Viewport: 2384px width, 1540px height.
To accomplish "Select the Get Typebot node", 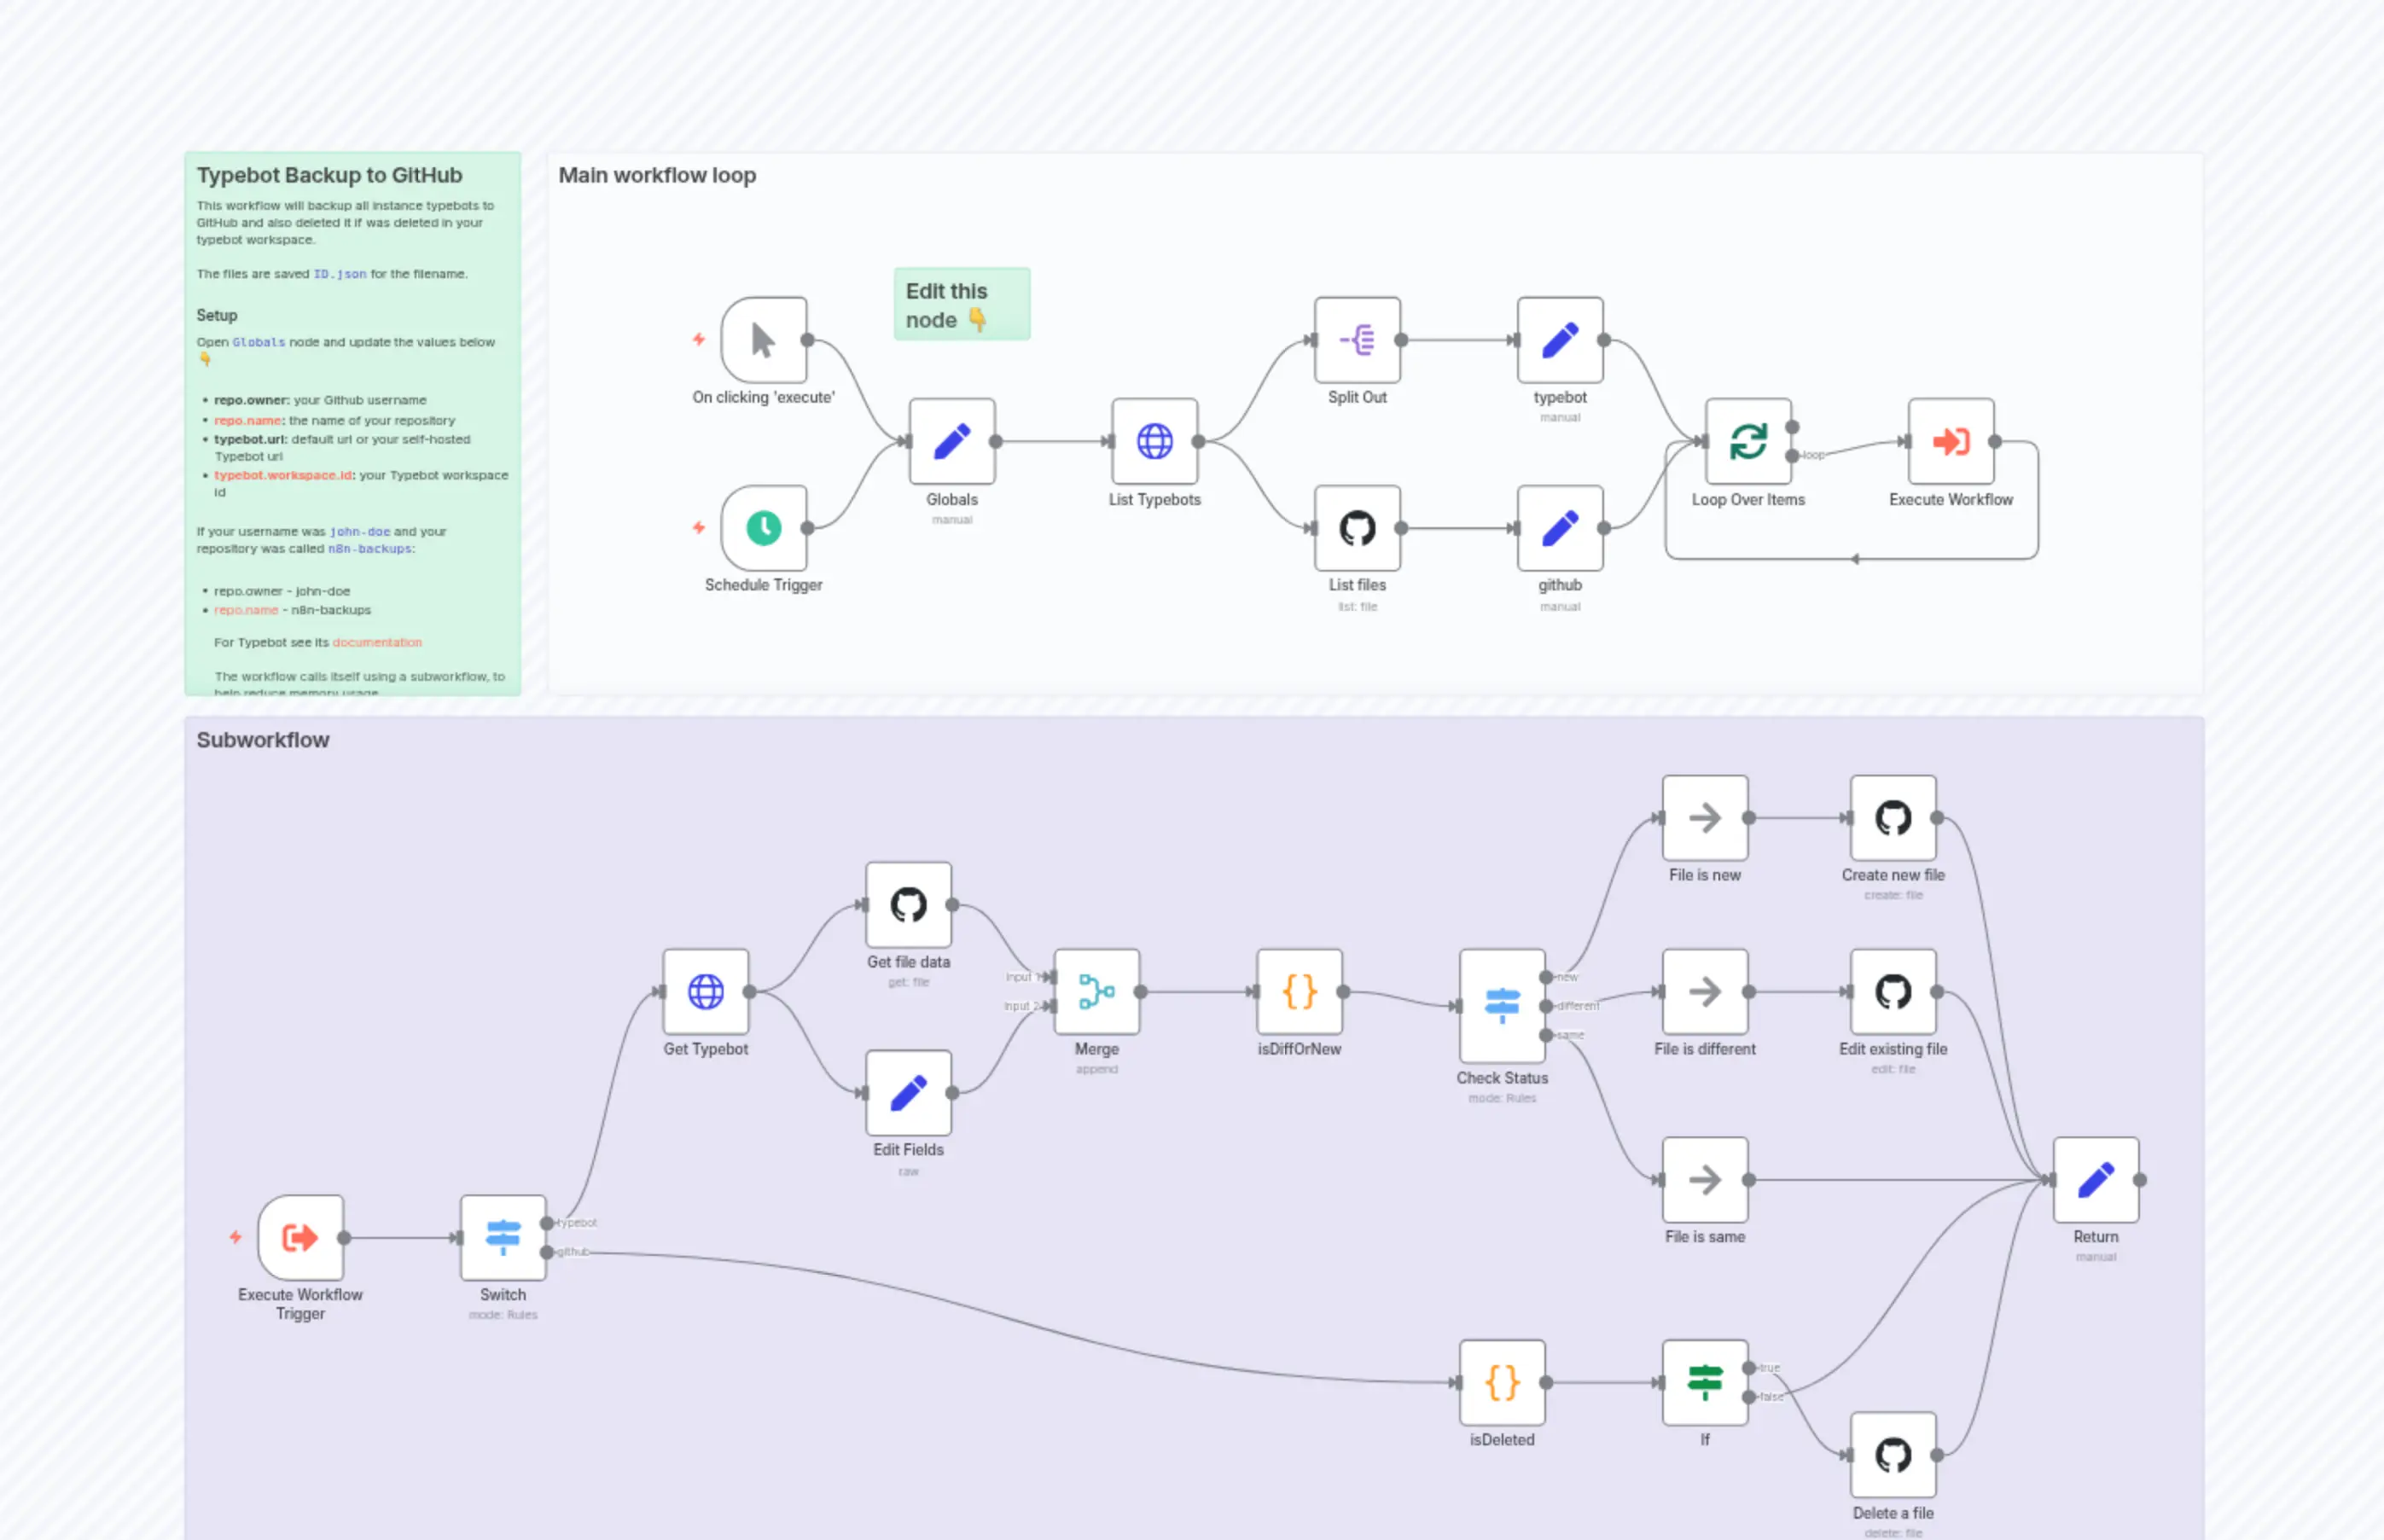I will (x=706, y=992).
